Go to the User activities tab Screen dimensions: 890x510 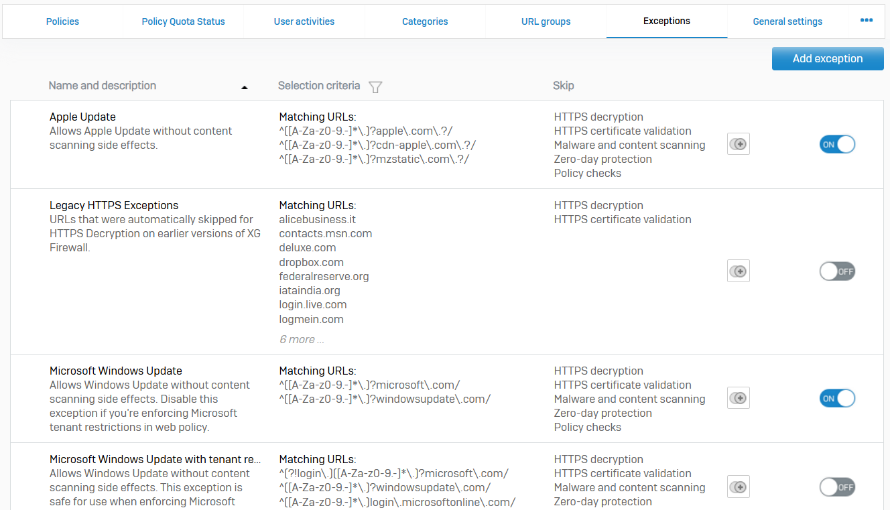tap(304, 21)
